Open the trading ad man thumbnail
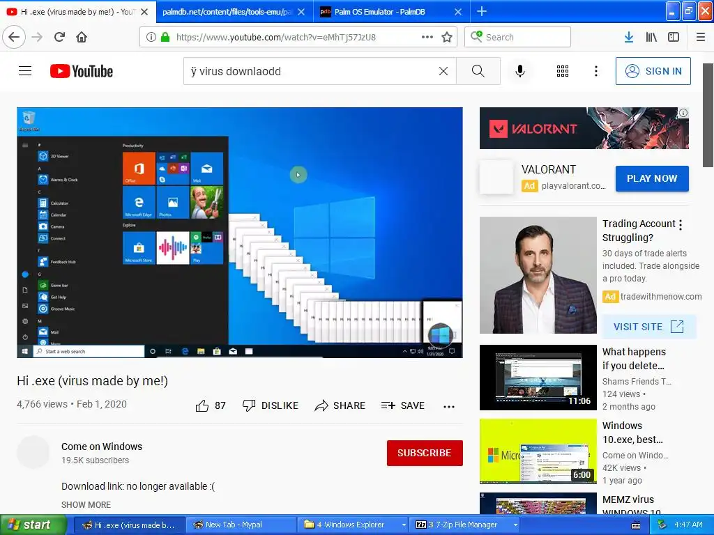The width and height of the screenshot is (714, 535). 538,274
